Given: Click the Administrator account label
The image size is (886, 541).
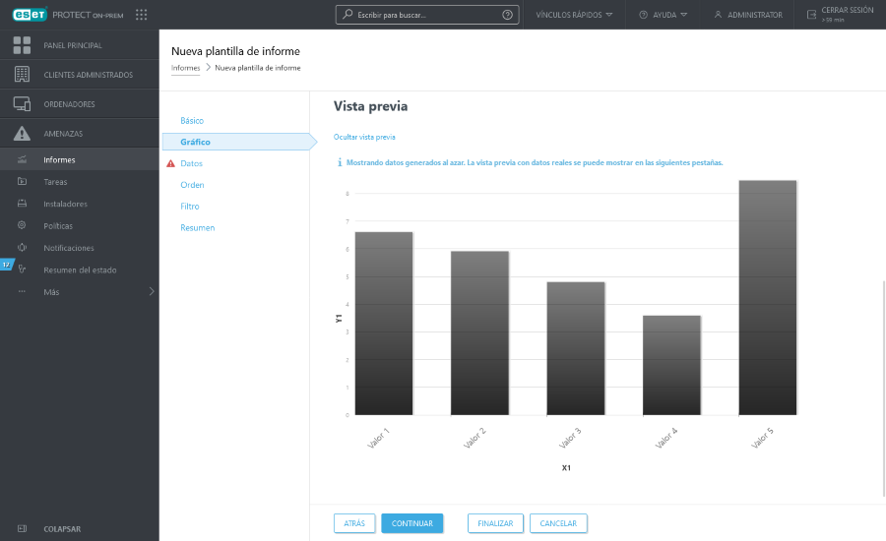Looking at the screenshot, I should pos(755,15).
